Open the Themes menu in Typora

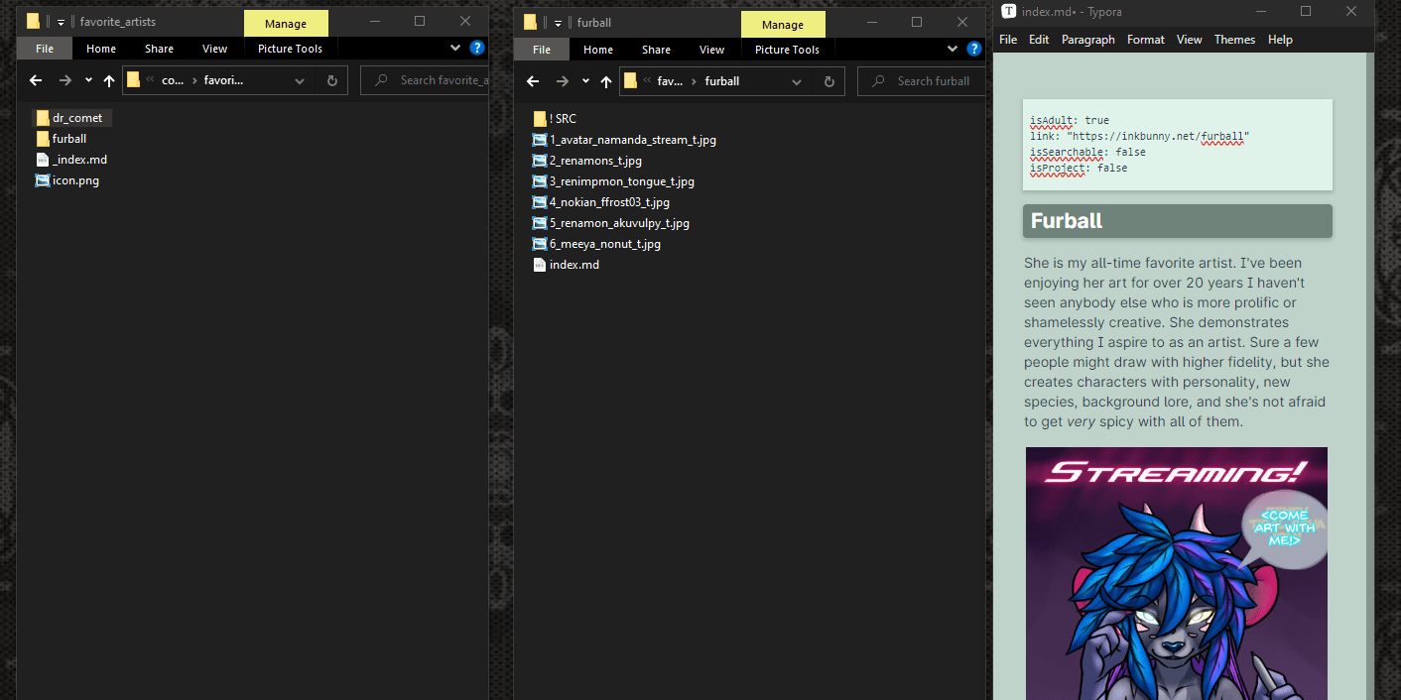[x=1234, y=40]
